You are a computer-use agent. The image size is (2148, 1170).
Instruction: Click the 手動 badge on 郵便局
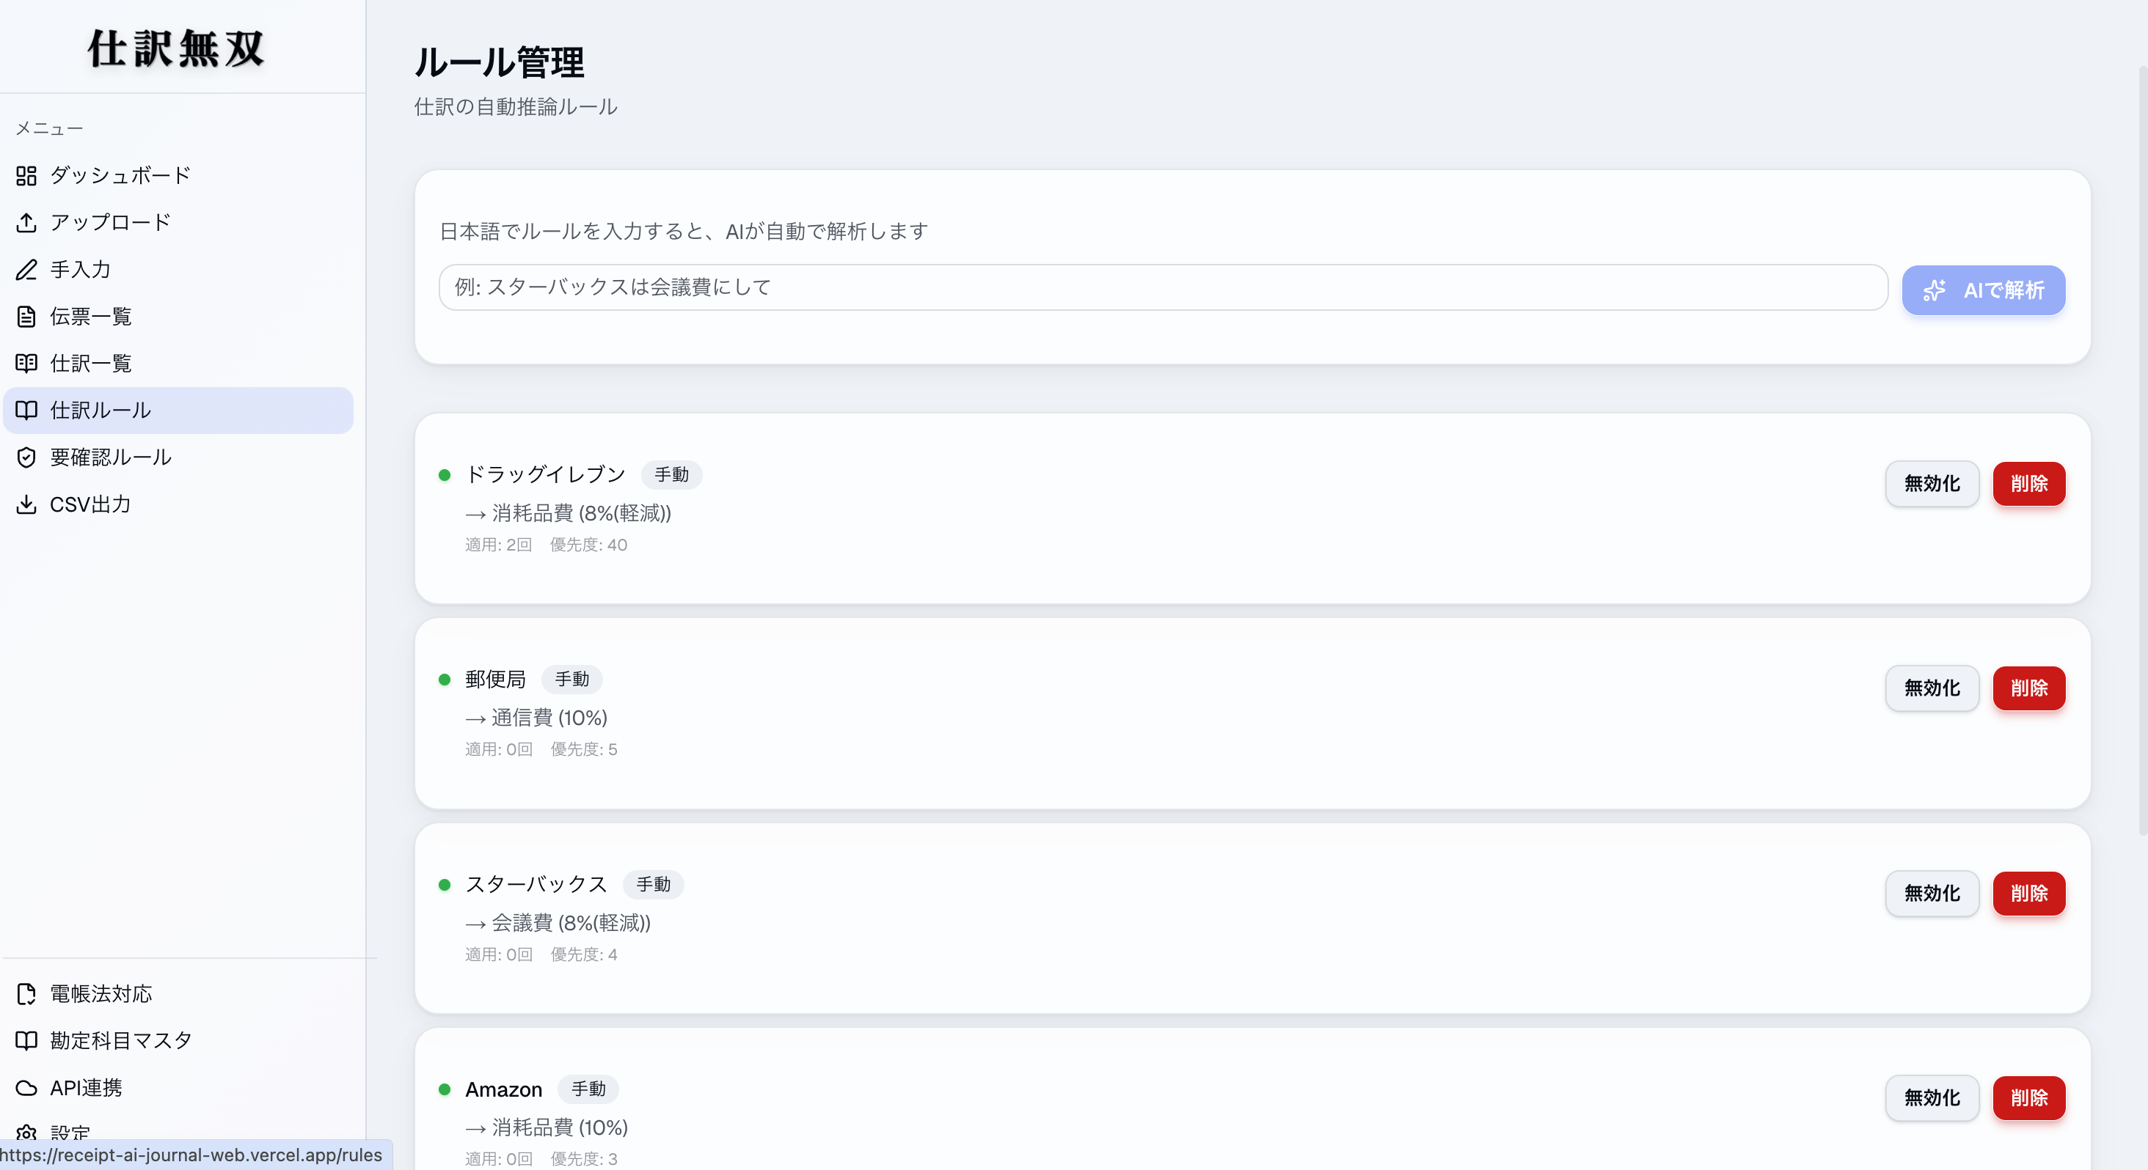[572, 680]
